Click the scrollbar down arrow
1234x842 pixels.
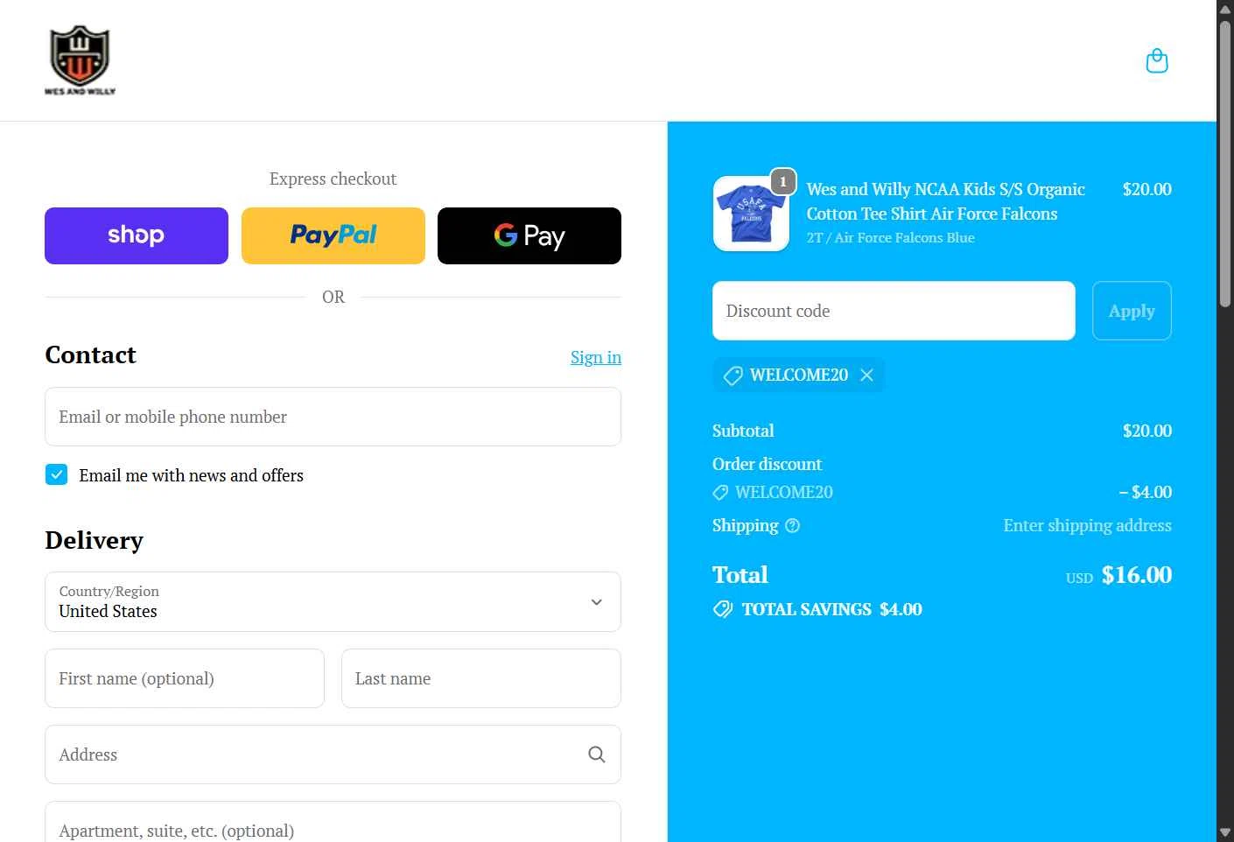[1225, 832]
